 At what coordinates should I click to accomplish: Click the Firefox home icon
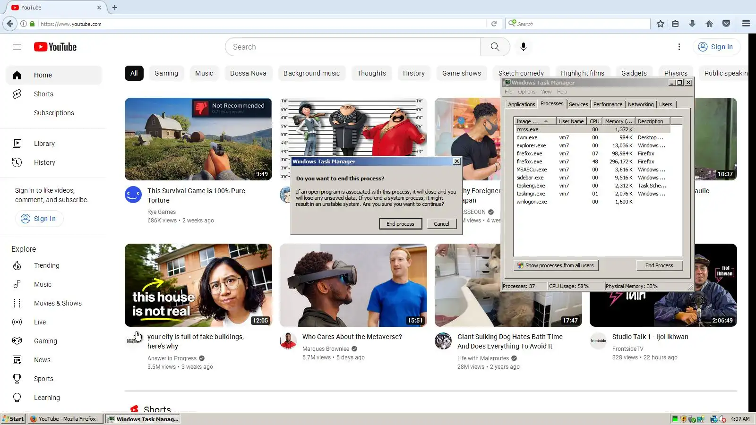tap(709, 24)
